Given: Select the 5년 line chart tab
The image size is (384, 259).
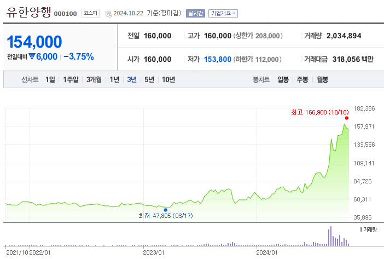Looking at the screenshot, I should 149,79.
